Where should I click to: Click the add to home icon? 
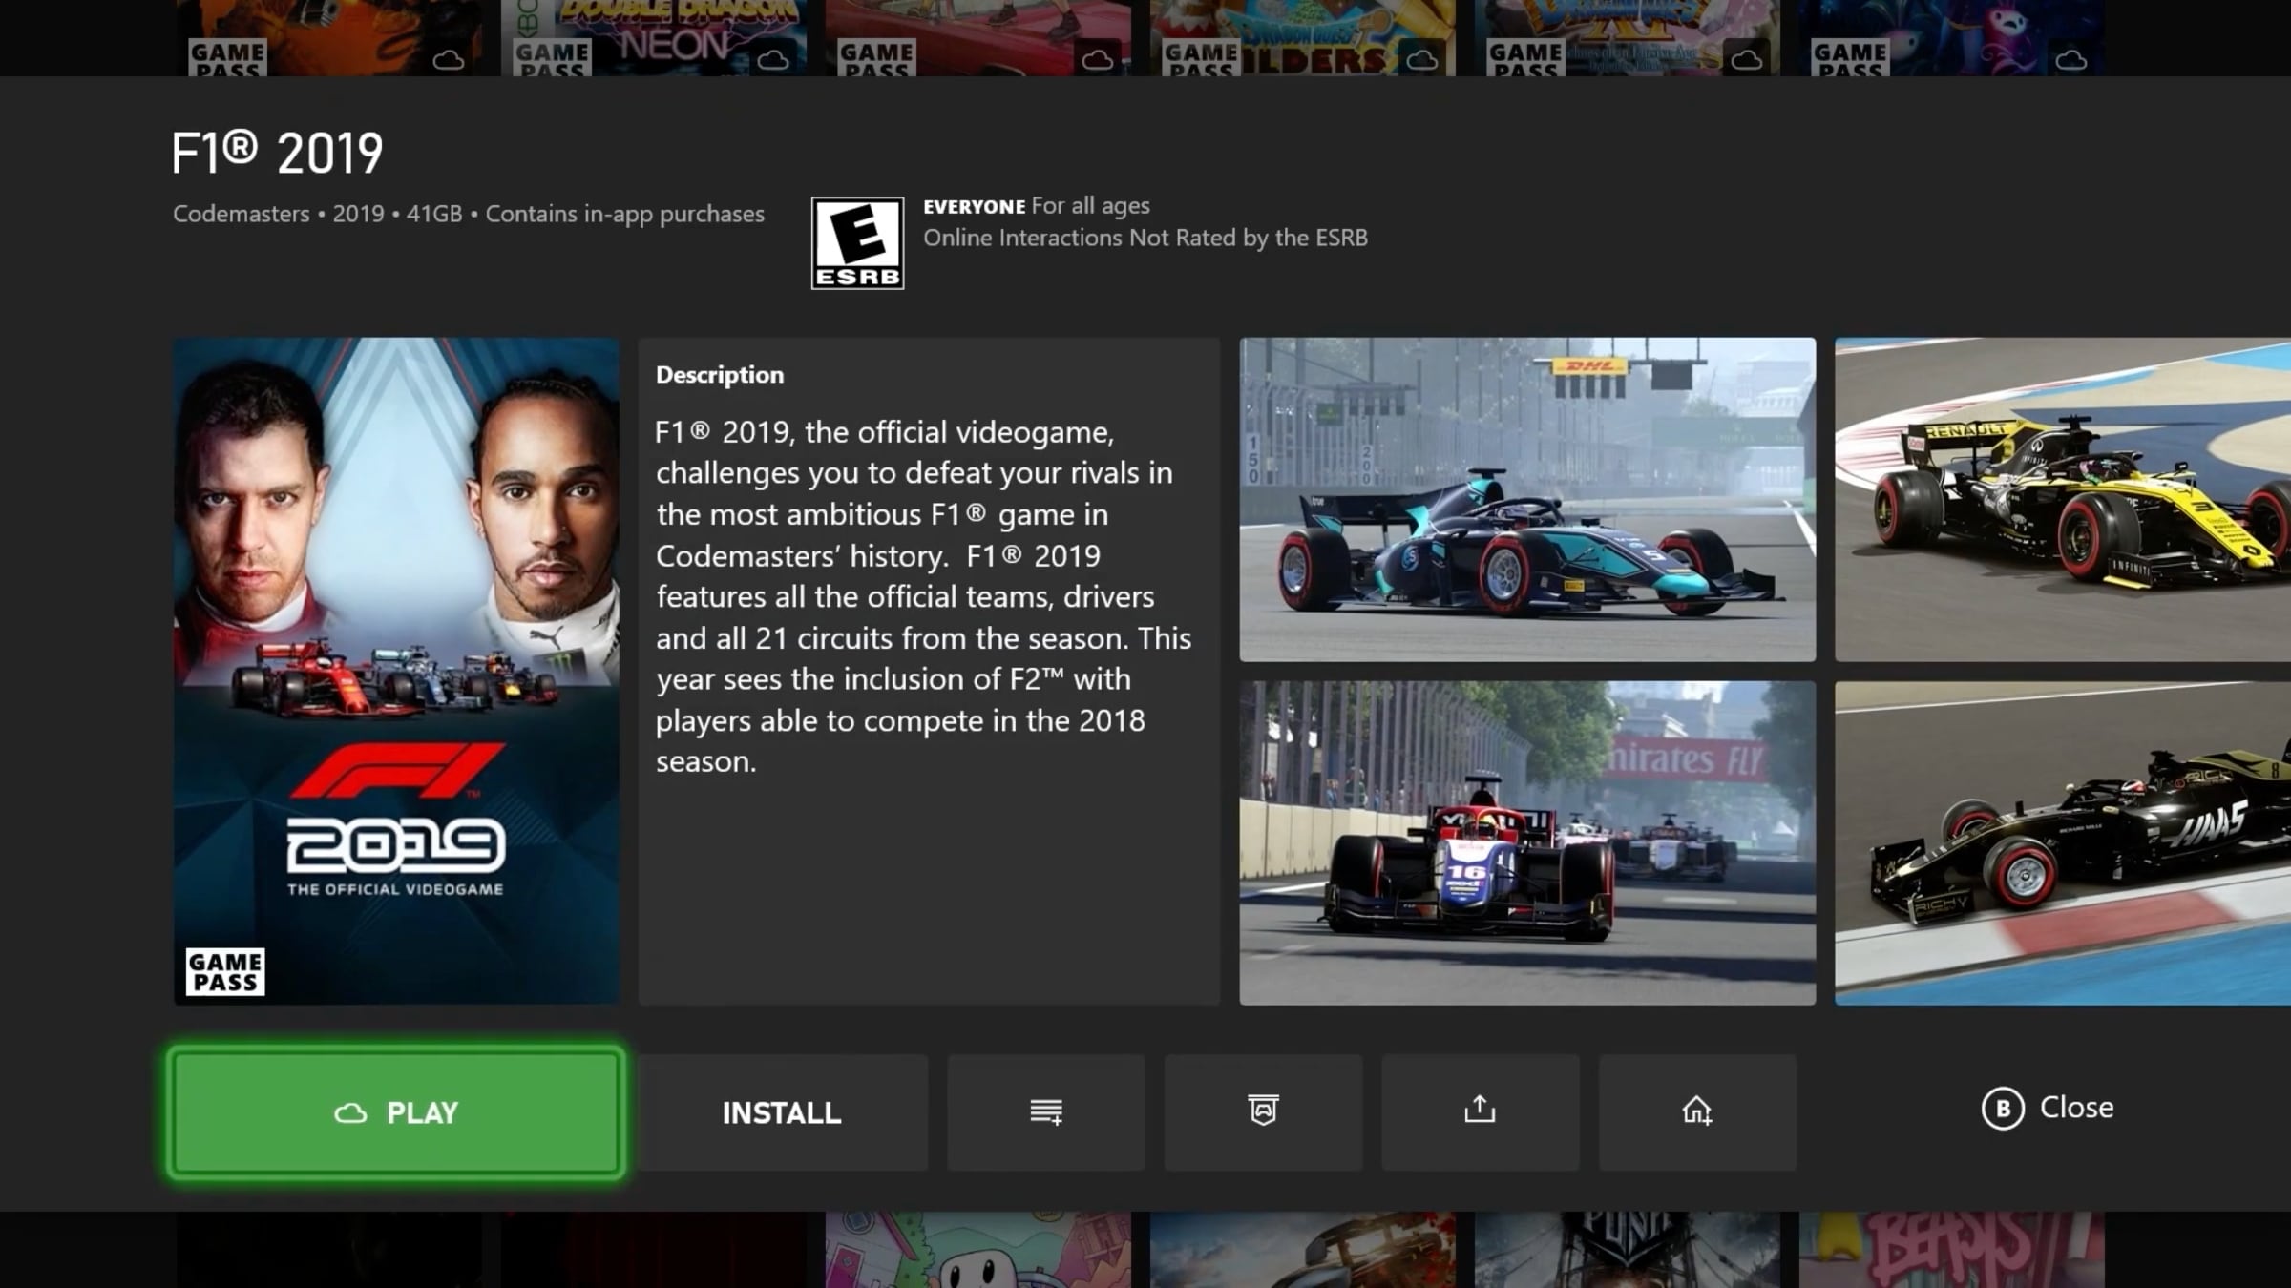(1696, 1111)
